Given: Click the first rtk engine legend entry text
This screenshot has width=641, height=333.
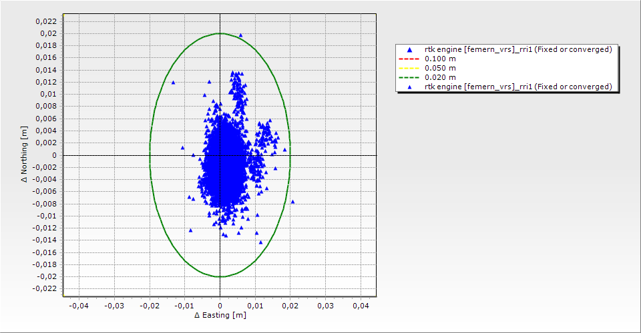Looking at the screenshot, I should 518,49.
